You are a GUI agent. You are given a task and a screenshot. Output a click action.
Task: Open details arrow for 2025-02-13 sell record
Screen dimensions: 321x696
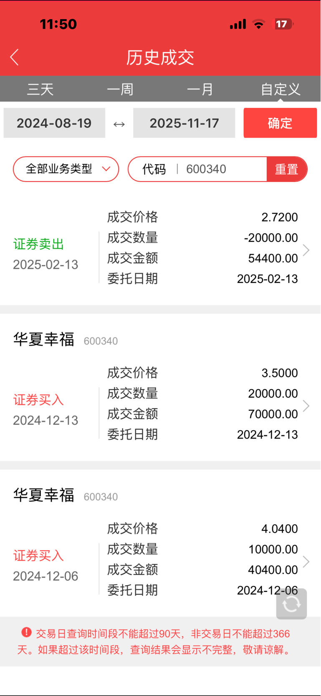coord(306,250)
